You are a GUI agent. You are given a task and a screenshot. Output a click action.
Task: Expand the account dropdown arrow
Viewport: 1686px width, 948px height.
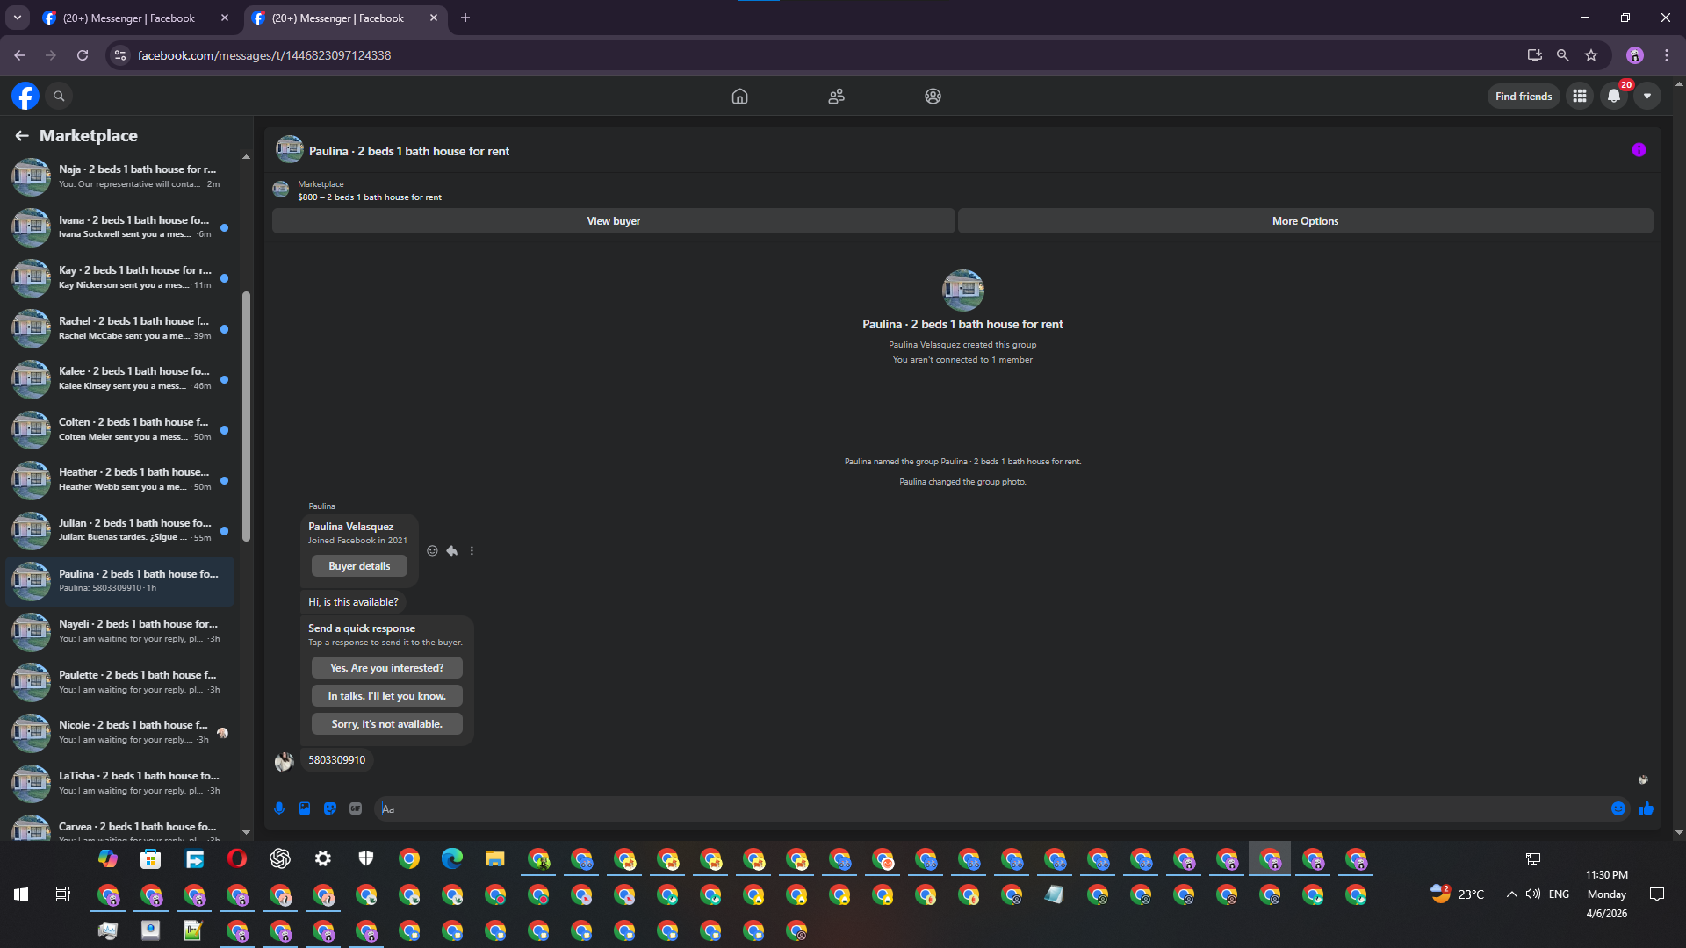pyautogui.click(x=1647, y=96)
